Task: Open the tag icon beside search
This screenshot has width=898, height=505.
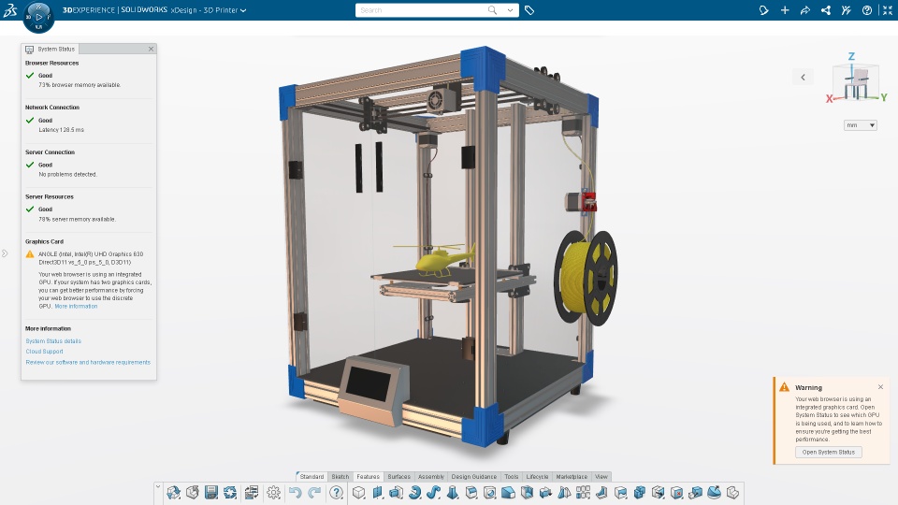Action: [529, 10]
